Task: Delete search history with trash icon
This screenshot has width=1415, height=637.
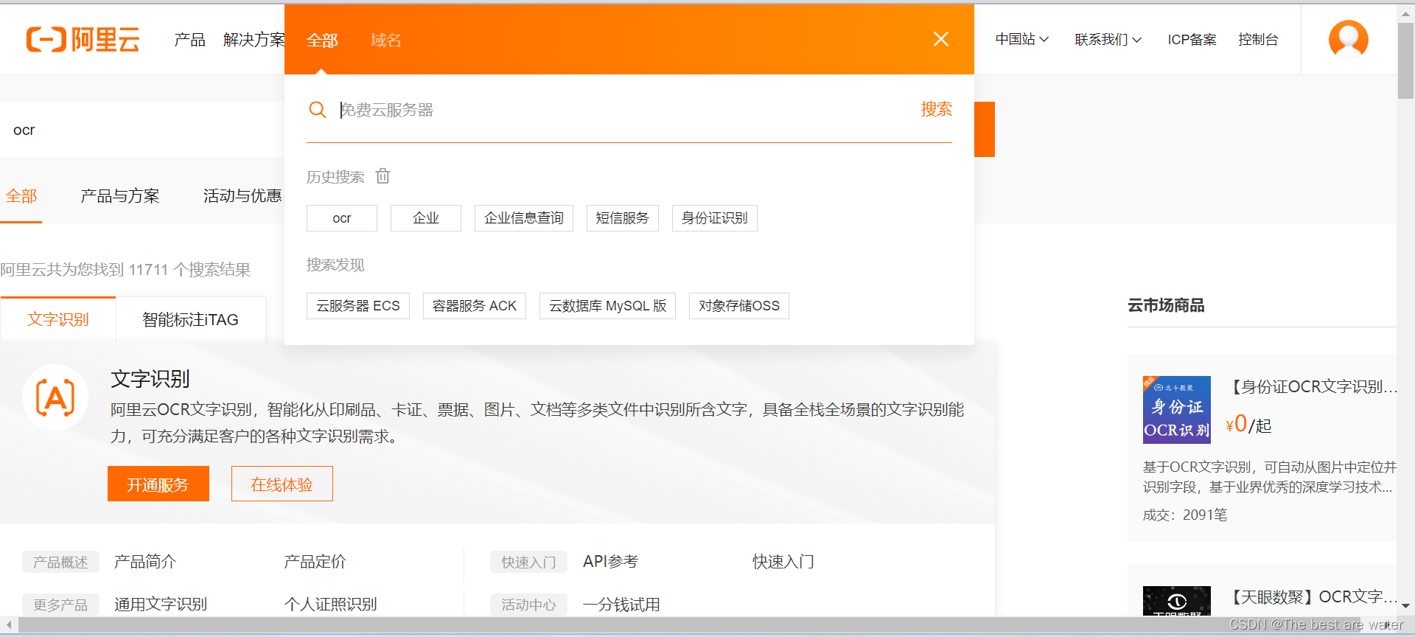Action: tap(383, 176)
